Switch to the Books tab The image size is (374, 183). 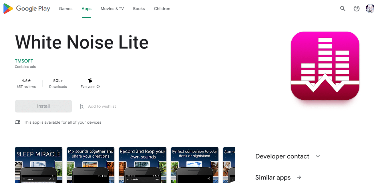point(139,9)
